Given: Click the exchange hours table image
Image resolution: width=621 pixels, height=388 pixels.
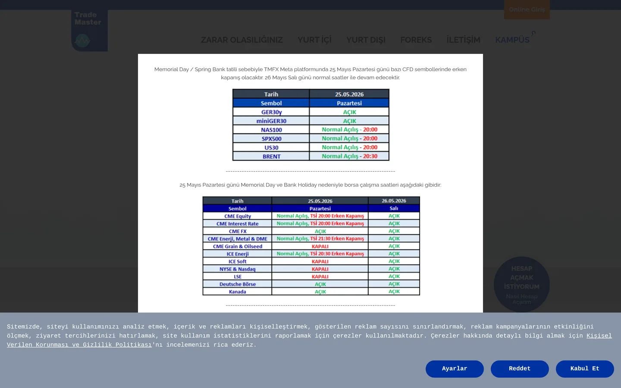Looking at the screenshot, I should (311, 246).
